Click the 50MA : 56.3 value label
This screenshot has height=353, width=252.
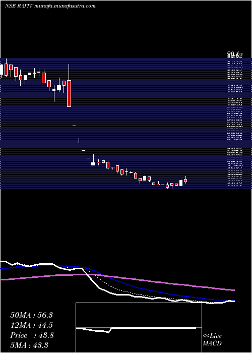pos(31,315)
